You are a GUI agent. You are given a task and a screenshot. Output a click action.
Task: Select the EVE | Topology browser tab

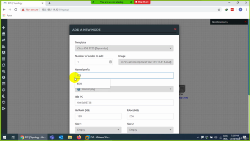23,3
